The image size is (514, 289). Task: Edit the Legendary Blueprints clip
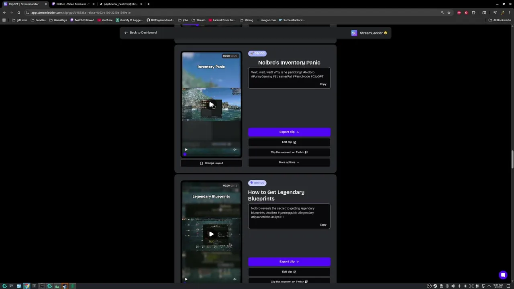click(289, 272)
